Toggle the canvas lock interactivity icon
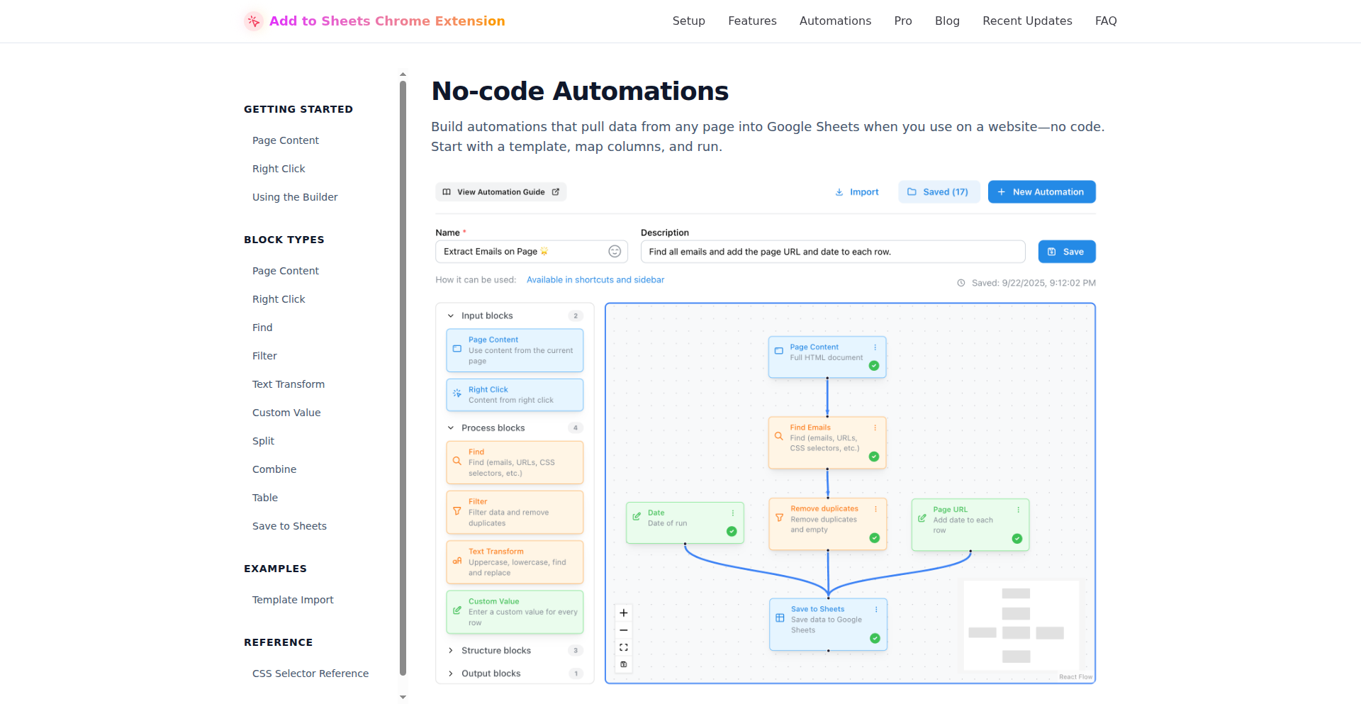 [x=624, y=664]
